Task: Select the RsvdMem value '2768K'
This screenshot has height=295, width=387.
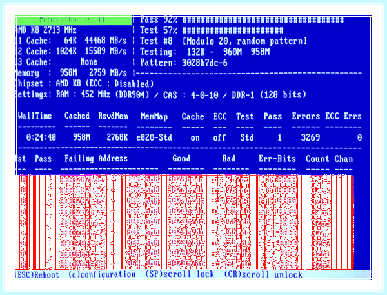Action: [x=117, y=137]
